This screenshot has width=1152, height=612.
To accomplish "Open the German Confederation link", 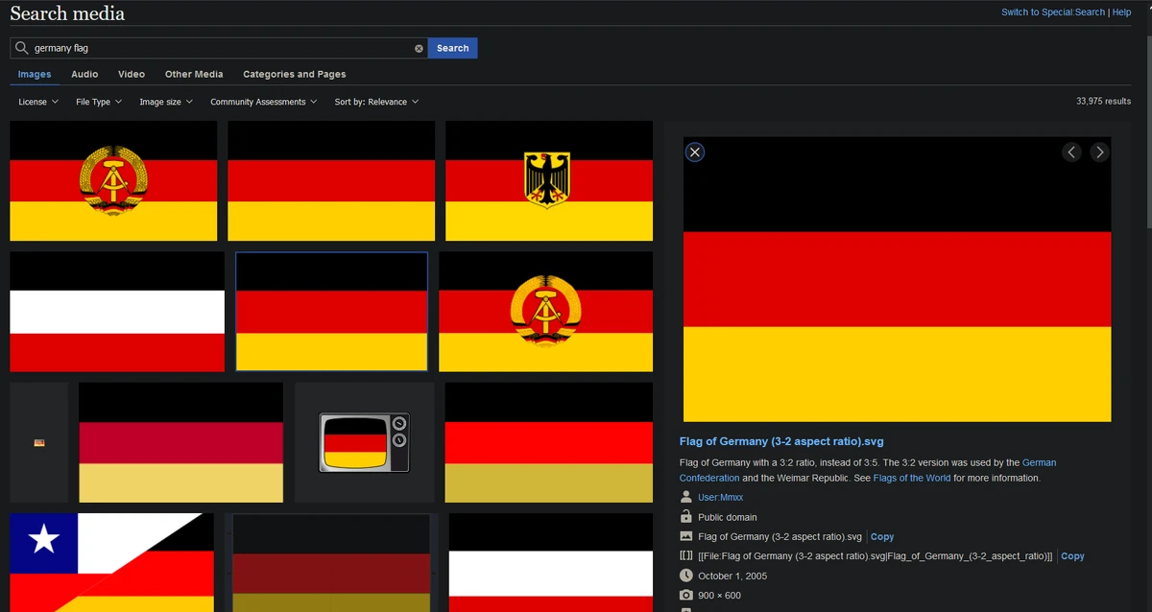I will pyautogui.click(x=708, y=478).
